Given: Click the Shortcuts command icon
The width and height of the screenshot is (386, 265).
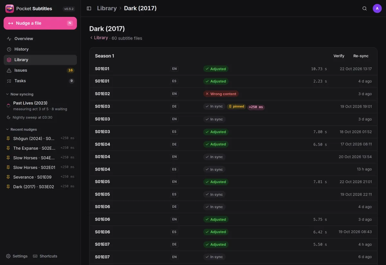Looking at the screenshot, I should coord(35,256).
